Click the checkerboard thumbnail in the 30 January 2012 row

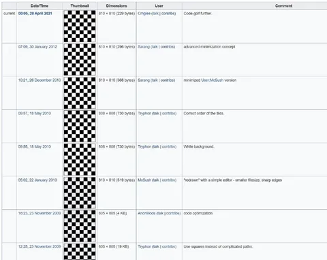(80, 60)
